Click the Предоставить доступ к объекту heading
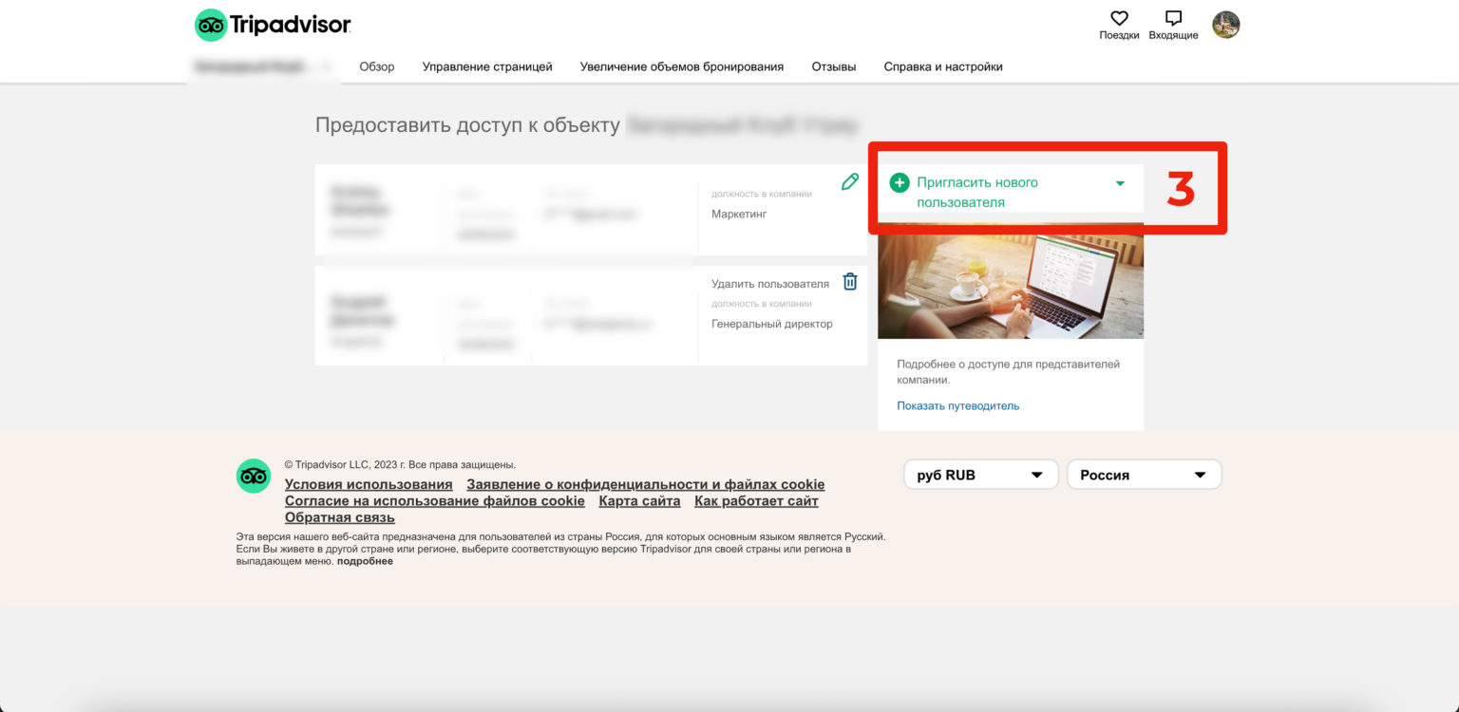The width and height of the screenshot is (1459, 712). pyautogui.click(x=467, y=125)
